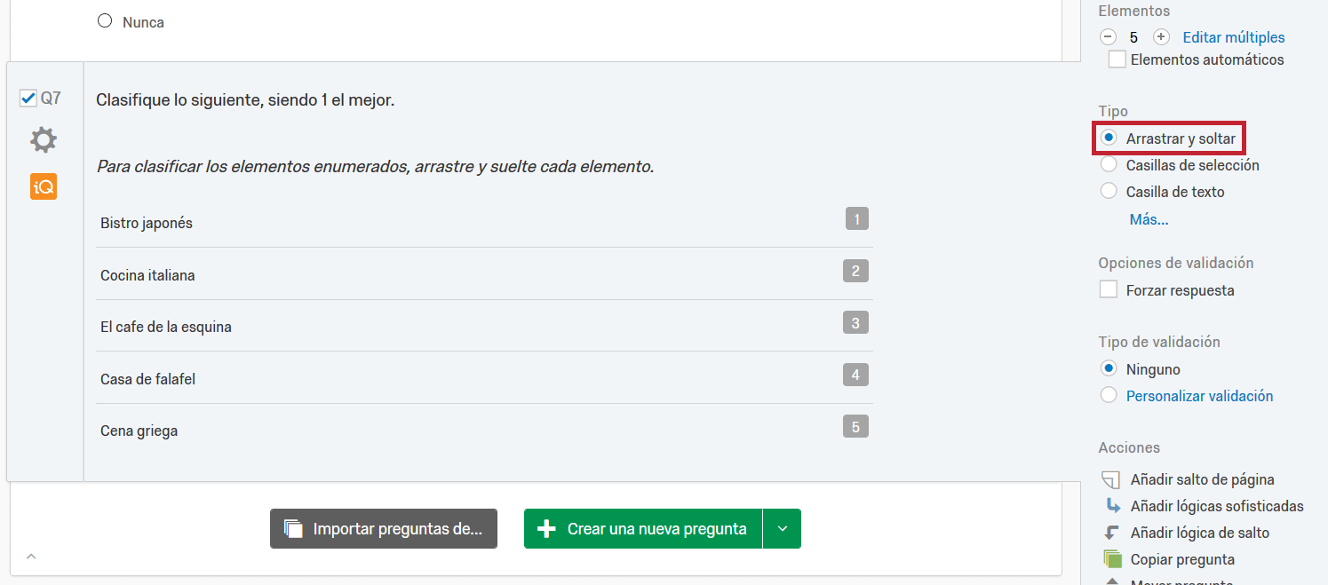The width and height of the screenshot is (1328, 585).
Task: Increase element count with plus icon
Action: (1161, 37)
